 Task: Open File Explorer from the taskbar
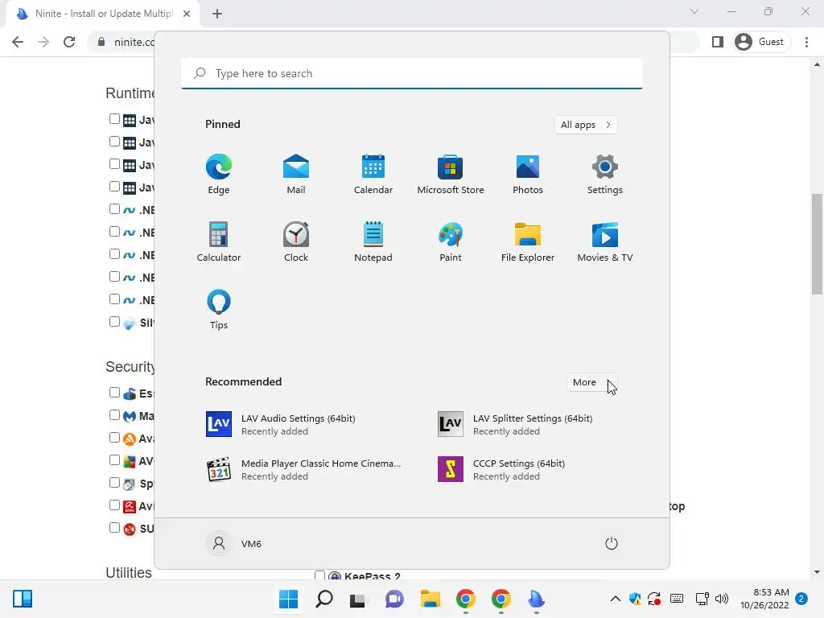430,599
